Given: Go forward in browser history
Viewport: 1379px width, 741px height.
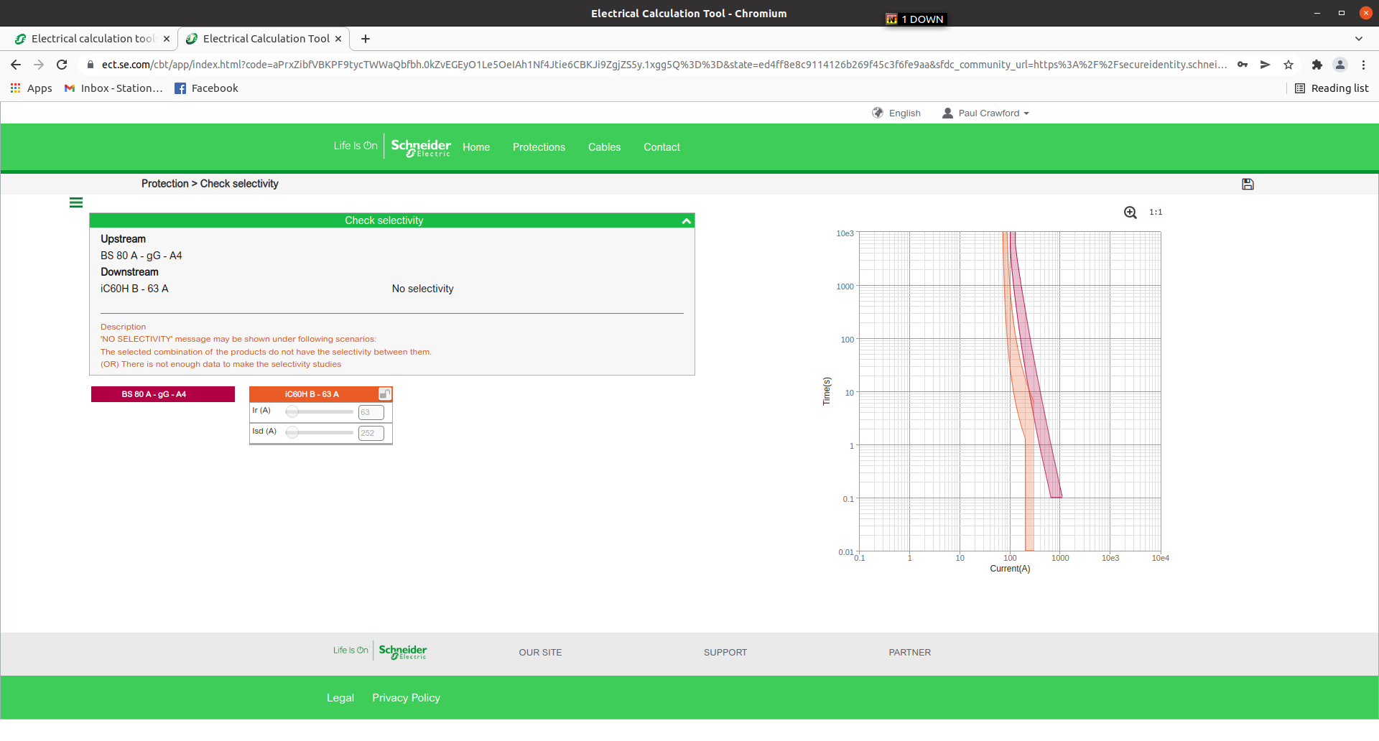Looking at the screenshot, I should point(39,65).
